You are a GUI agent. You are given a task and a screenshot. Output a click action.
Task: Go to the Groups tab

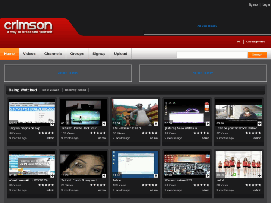[77, 54]
